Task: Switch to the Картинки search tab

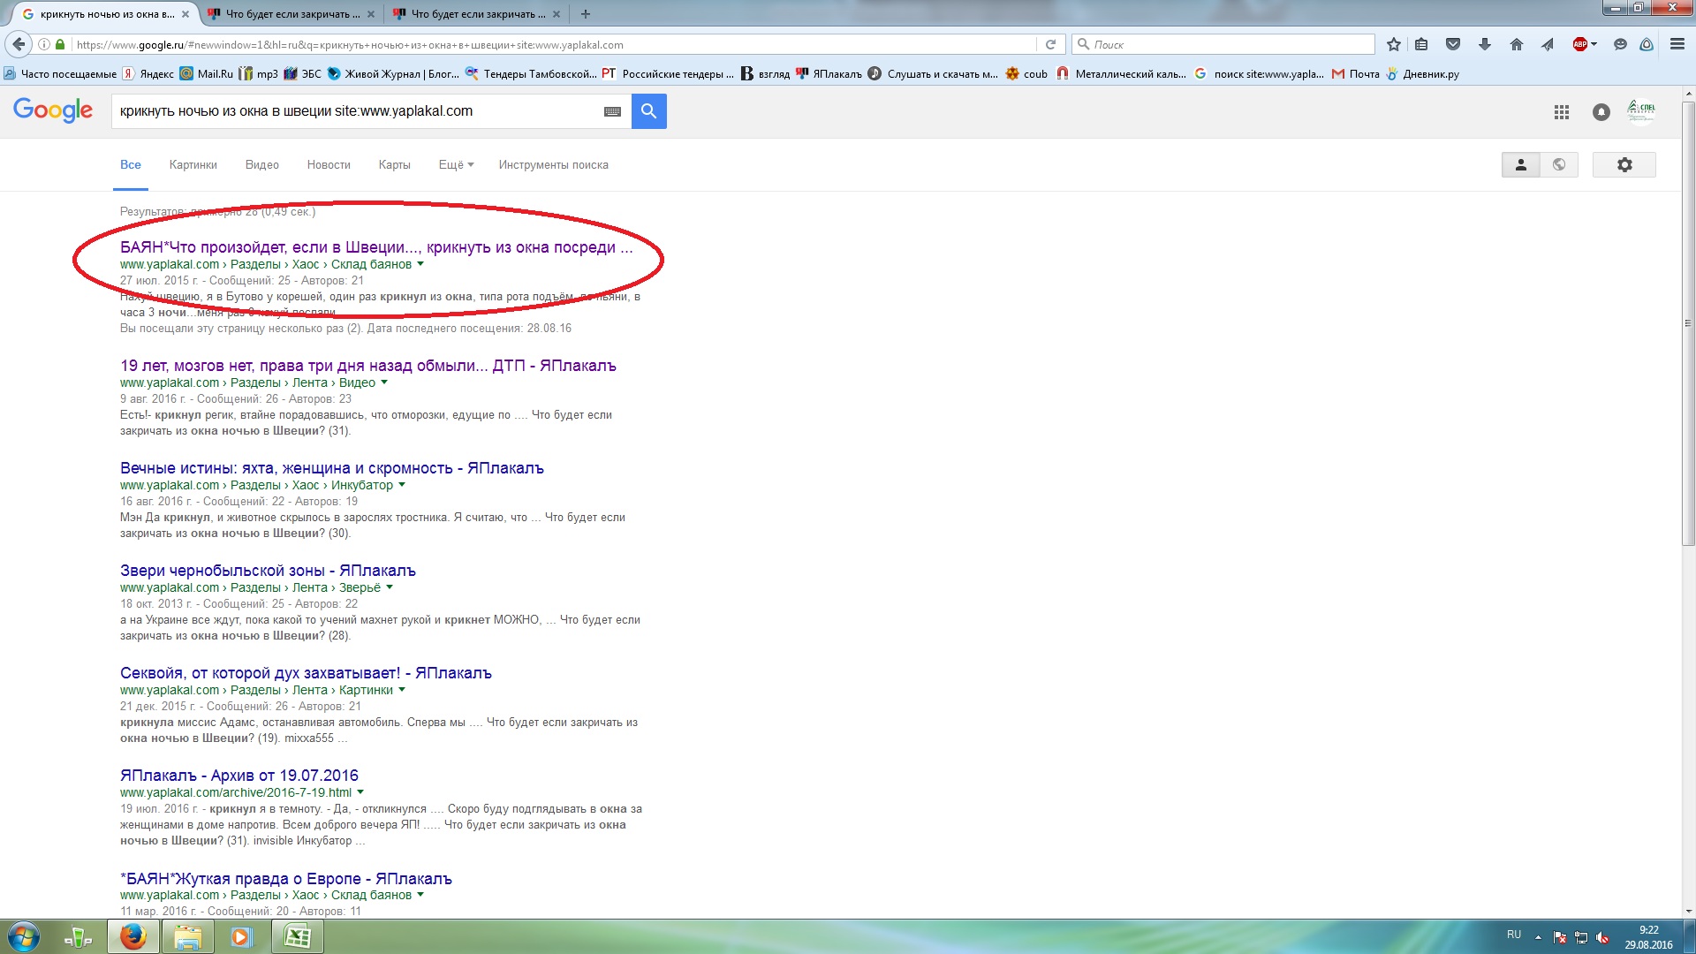Action: (193, 165)
